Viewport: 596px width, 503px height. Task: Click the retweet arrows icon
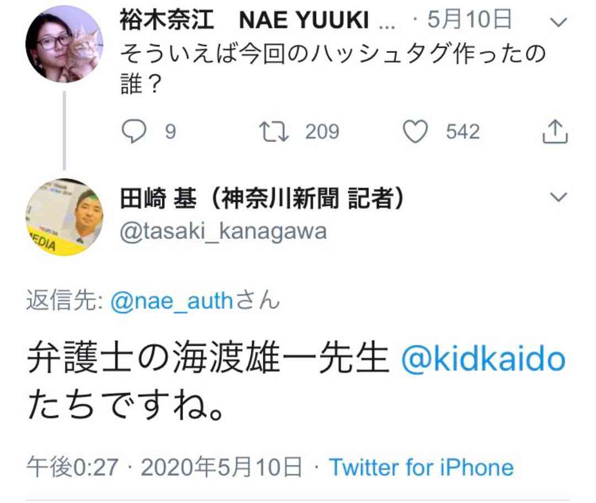[274, 131]
